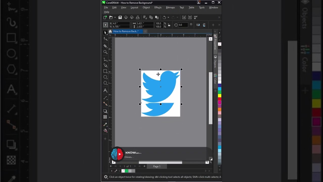Click the X position input field
The image size is (323, 182).
121,23
